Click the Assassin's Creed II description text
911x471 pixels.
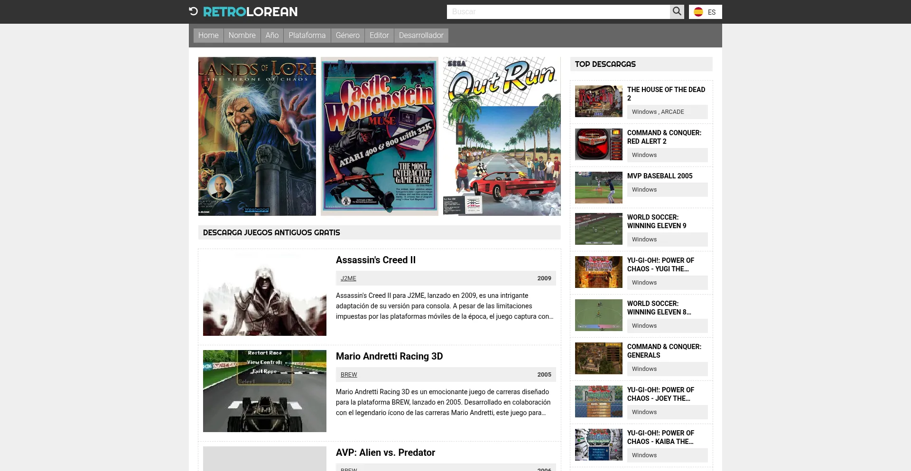click(x=445, y=306)
